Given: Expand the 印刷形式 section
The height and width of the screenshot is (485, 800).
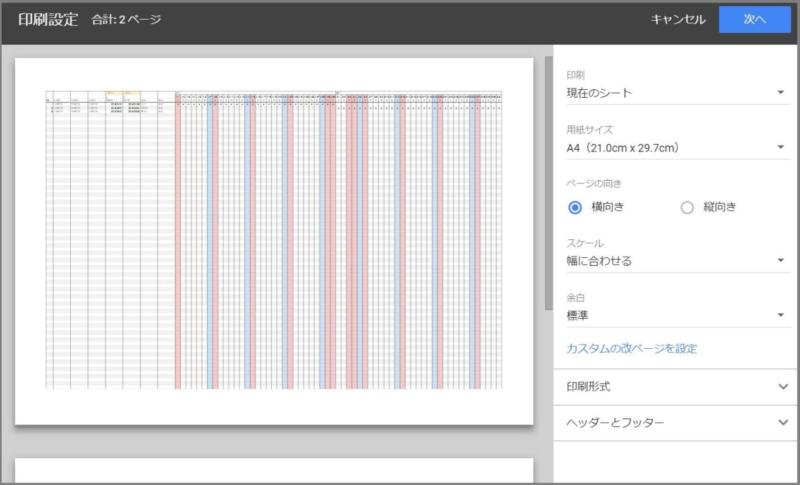Looking at the screenshot, I should 676,387.
